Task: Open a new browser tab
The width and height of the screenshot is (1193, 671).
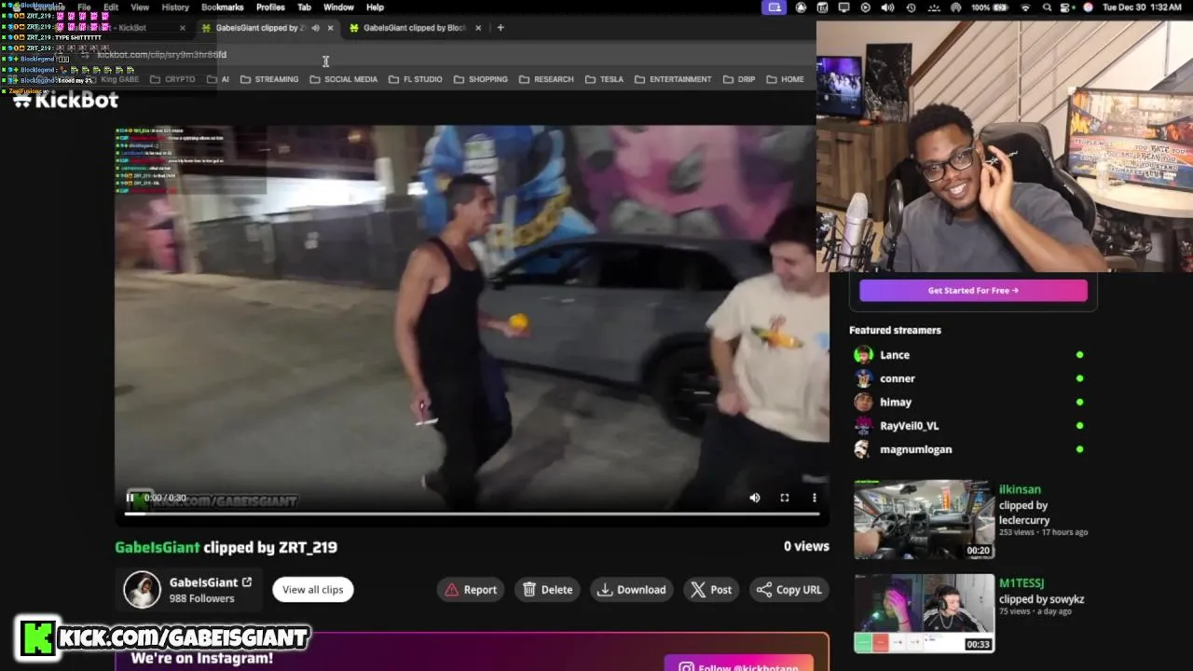Action: click(x=501, y=28)
